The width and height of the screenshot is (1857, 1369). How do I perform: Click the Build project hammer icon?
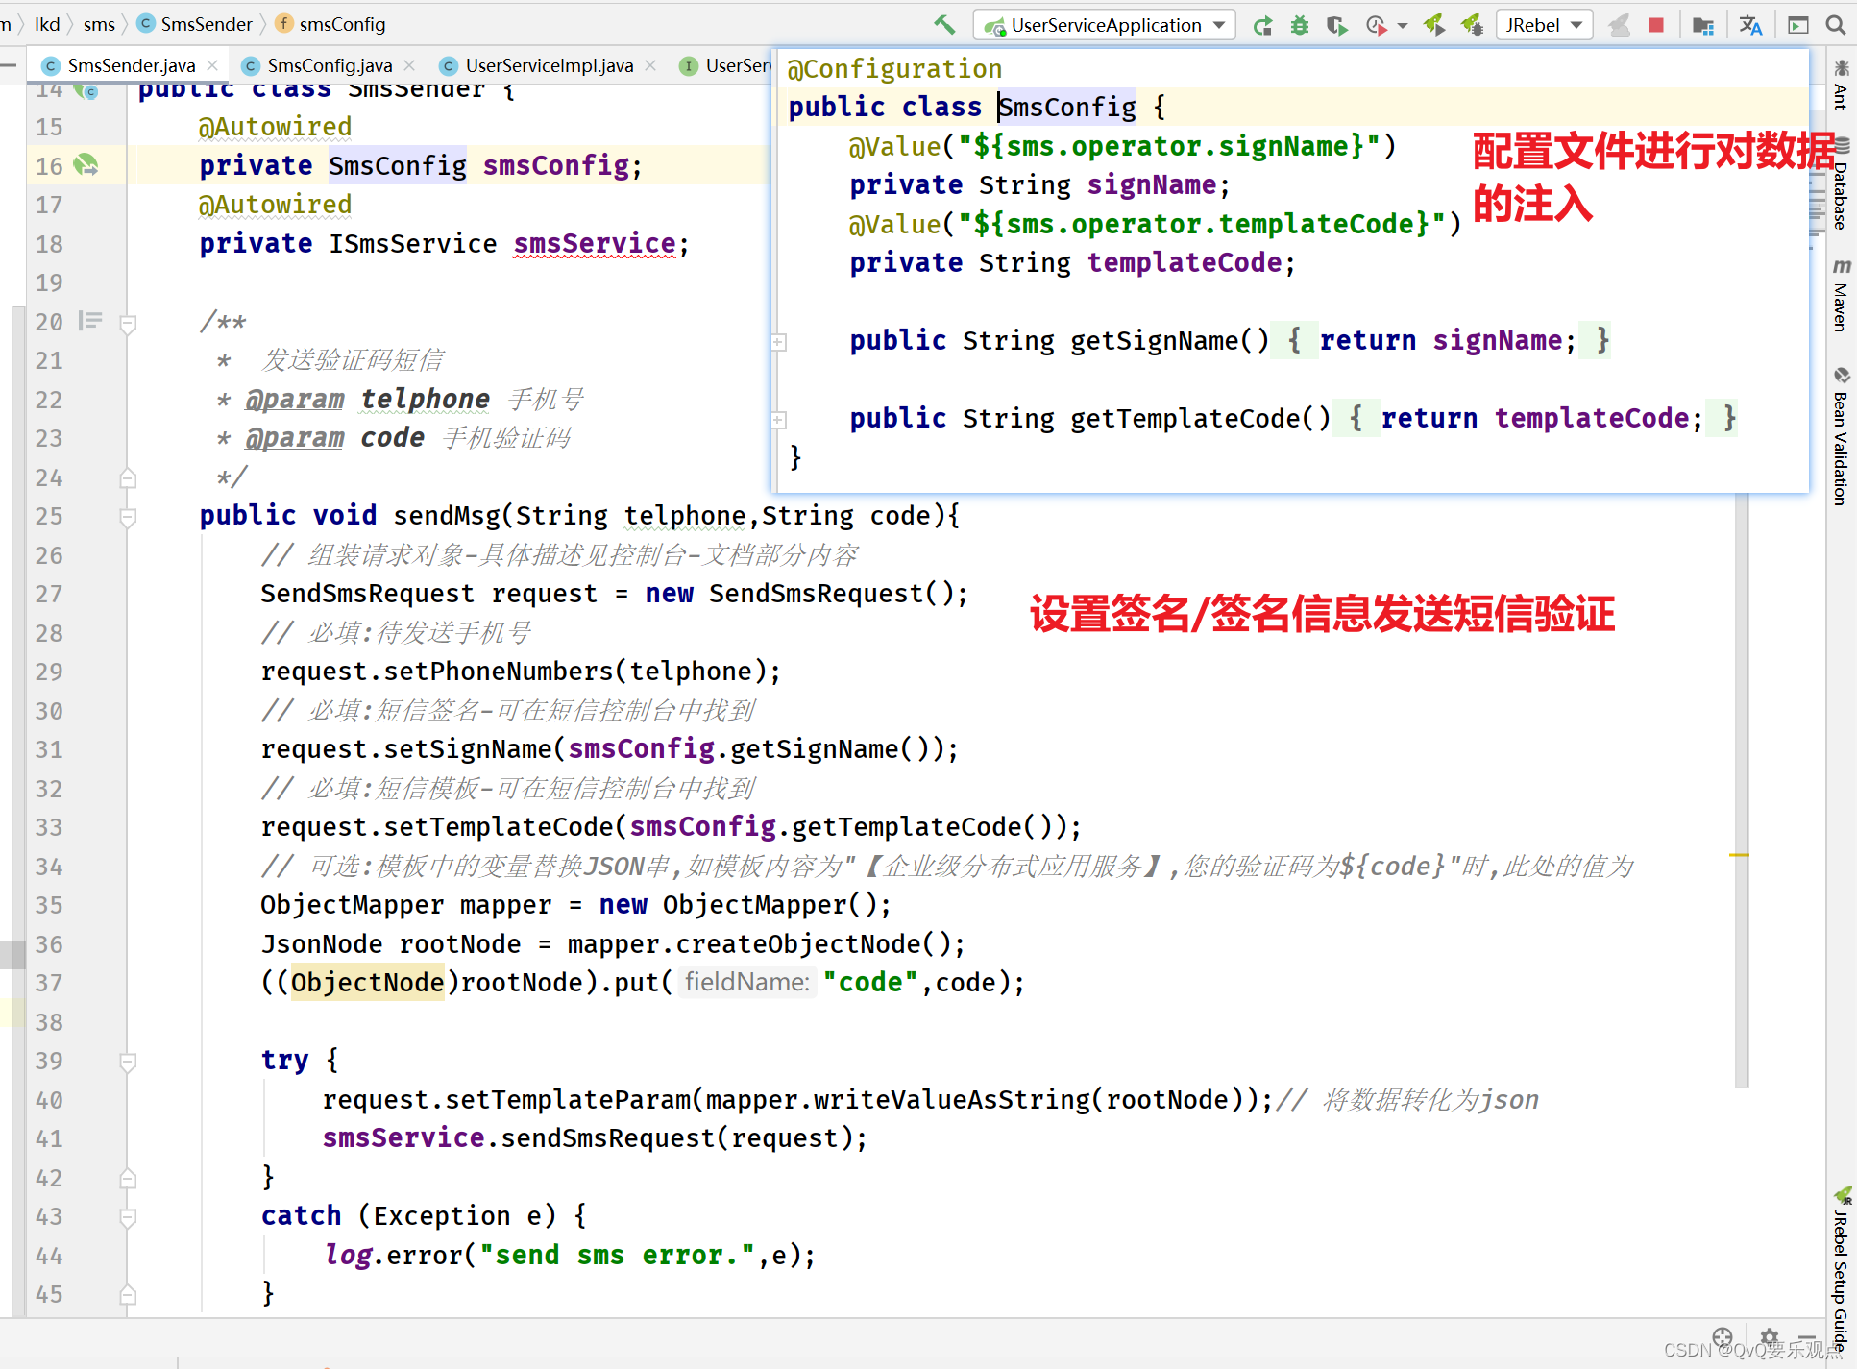click(944, 25)
